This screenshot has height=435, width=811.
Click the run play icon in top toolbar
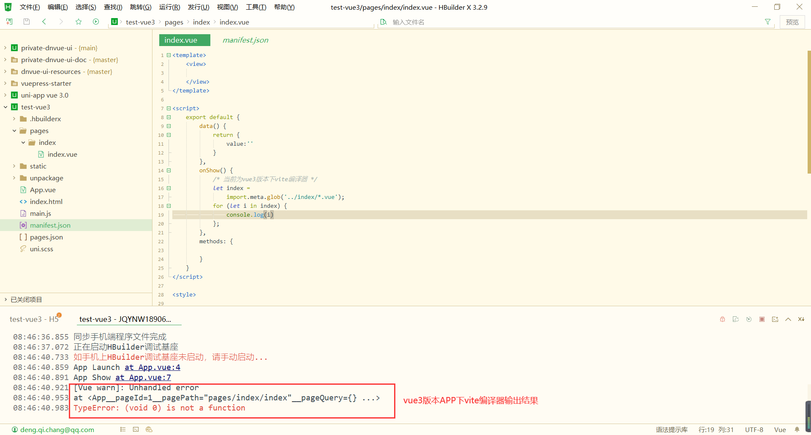coord(96,22)
